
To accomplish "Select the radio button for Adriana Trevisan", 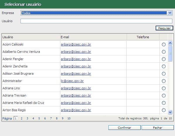I will coord(164,95).
